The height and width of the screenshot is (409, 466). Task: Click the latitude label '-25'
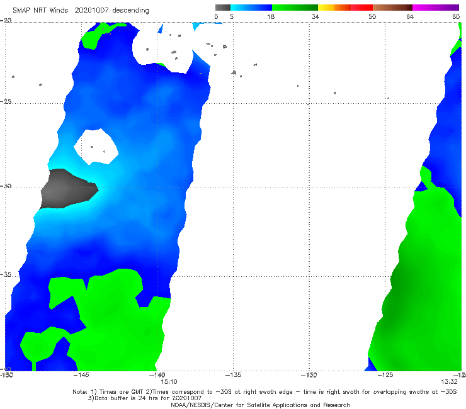pos(6,101)
